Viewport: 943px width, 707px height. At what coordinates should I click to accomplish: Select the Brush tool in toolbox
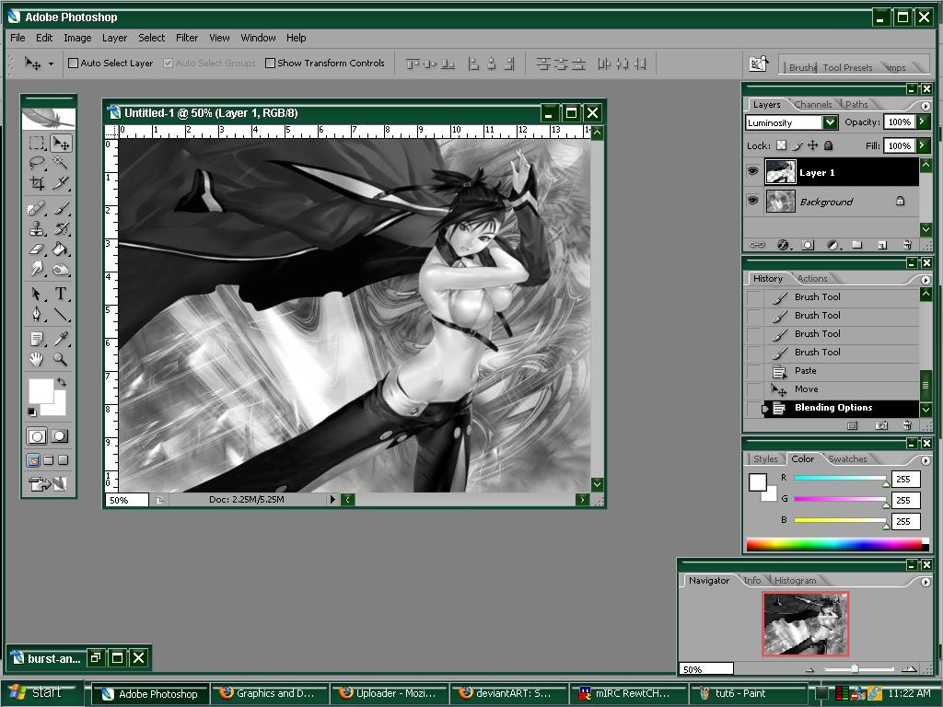point(60,209)
